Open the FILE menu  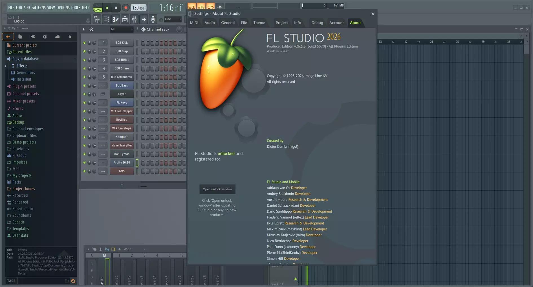coord(11,8)
